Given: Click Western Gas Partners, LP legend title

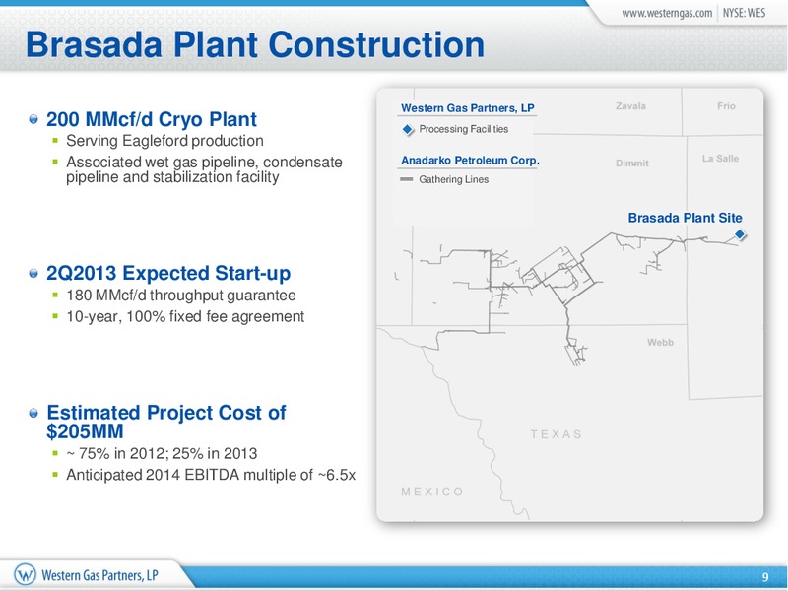Looking at the screenshot, I should click(467, 108).
